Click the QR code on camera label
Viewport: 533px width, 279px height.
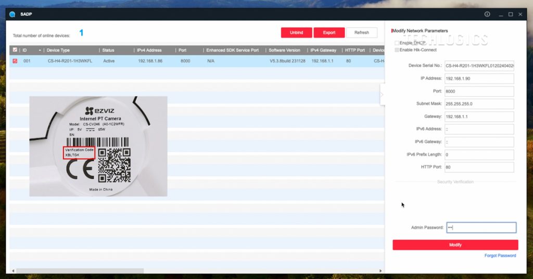(114, 165)
